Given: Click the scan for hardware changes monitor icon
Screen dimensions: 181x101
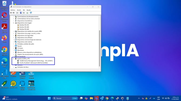Looking at the screenshot, I should (x=31, y=13).
